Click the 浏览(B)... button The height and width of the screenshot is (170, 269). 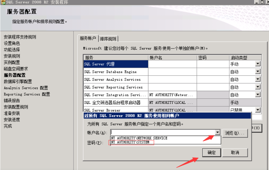(x=235, y=133)
